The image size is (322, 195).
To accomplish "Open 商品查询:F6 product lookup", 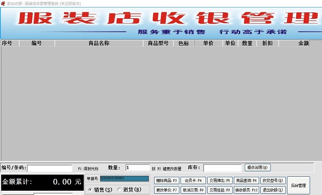I will (246, 180).
